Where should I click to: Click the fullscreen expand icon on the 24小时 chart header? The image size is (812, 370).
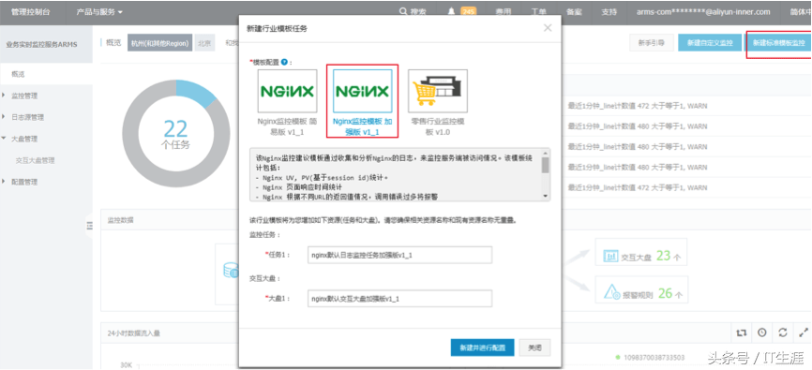pos(804,333)
